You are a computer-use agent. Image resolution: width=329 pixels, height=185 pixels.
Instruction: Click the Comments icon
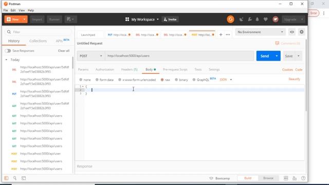[277, 43]
